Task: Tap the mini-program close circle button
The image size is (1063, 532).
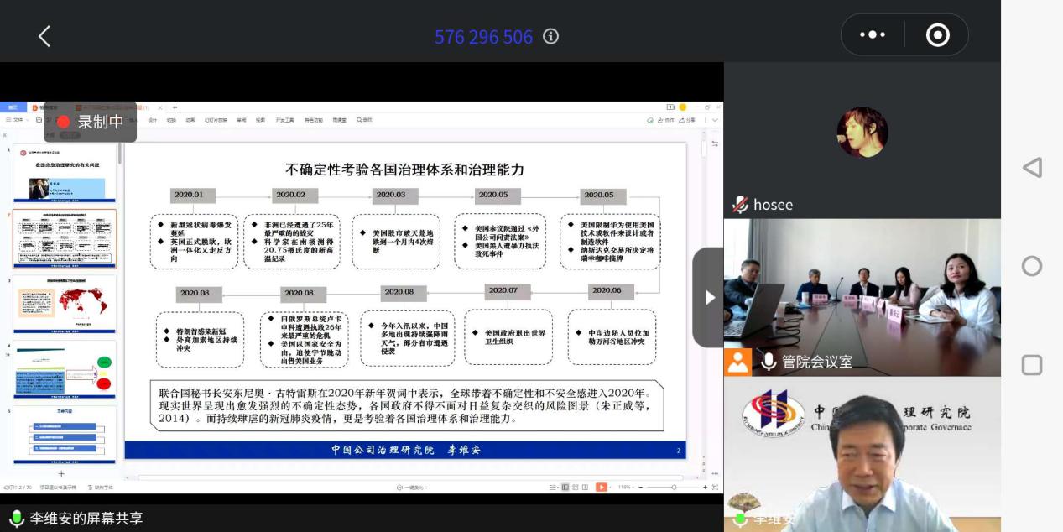Action: (937, 35)
